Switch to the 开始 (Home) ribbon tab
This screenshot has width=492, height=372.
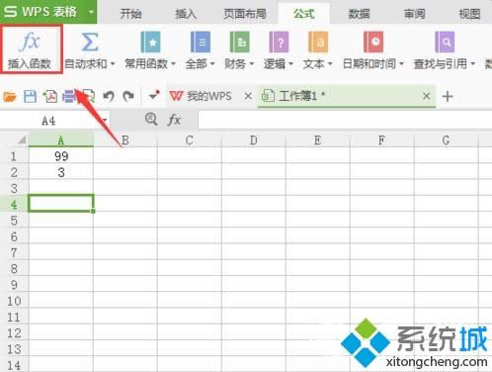point(130,14)
